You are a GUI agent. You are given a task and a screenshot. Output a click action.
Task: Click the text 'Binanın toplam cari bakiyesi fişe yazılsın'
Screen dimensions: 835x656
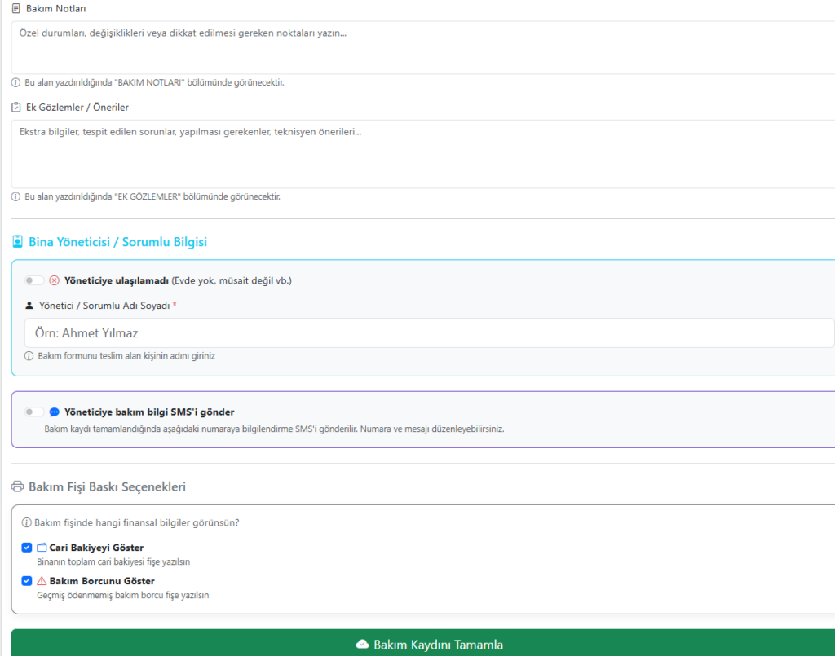(x=113, y=561)
